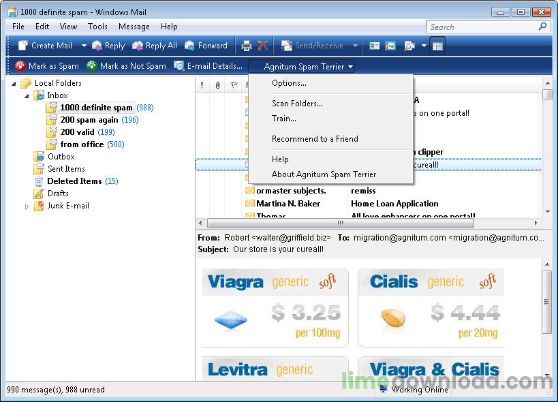Click the preview pane vertical scrollbar thumb
The height and width of the screenshot is (402, 558).
tap(547, 302)
